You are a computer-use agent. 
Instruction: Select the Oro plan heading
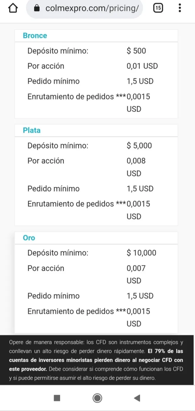(29, 238)
